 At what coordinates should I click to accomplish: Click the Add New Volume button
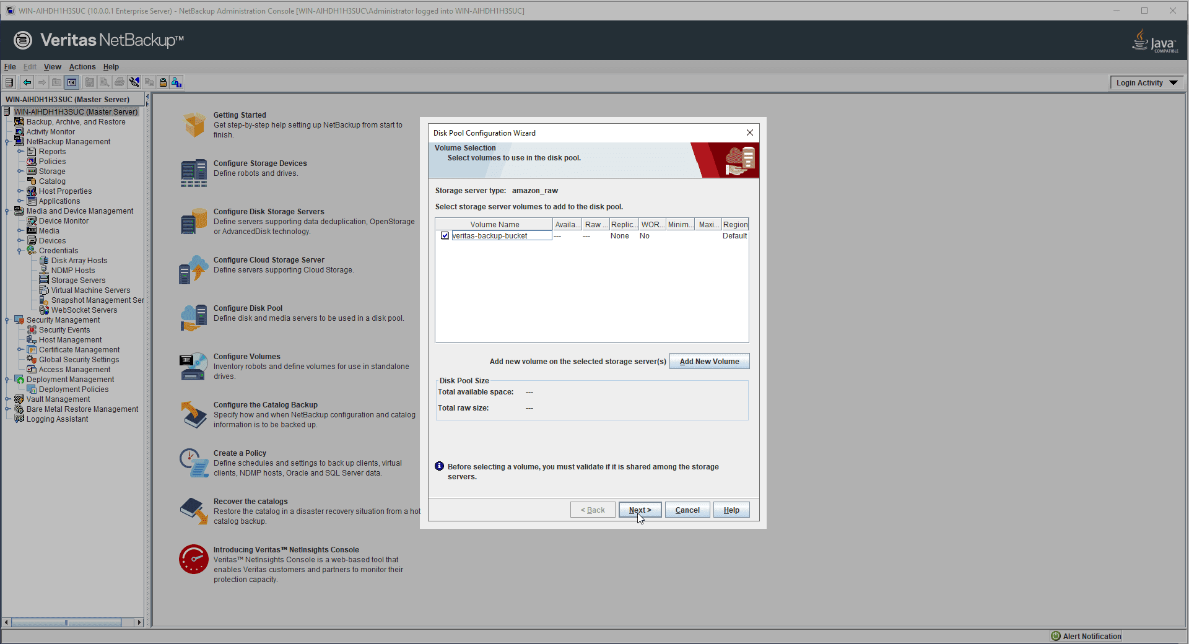[709, 362]
